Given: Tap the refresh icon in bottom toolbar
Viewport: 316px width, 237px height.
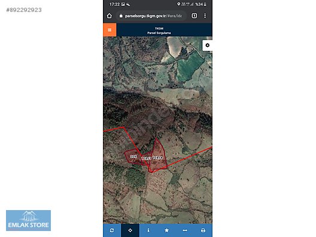Looking at the screenshot, I should pos(112,230).
